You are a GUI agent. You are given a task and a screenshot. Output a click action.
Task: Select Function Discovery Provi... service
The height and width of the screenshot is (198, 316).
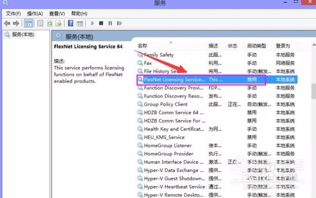coord(216,88)
